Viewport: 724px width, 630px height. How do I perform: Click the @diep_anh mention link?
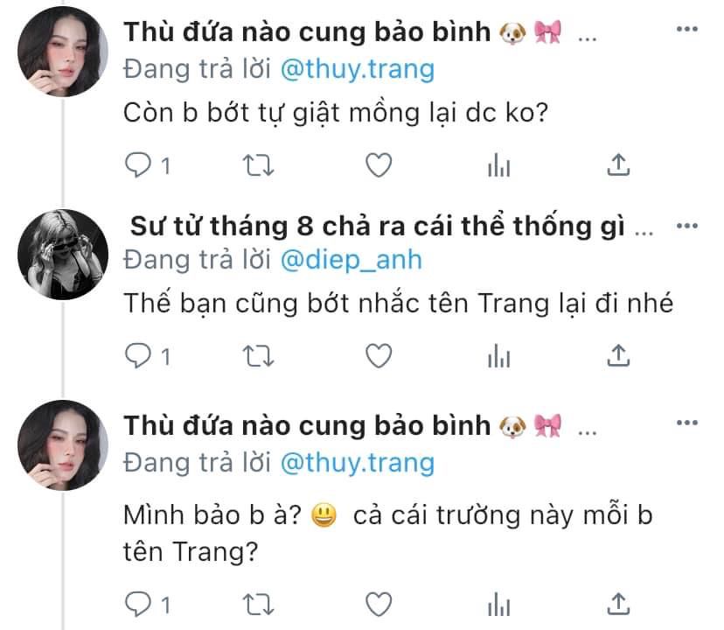tap(352, 260)
